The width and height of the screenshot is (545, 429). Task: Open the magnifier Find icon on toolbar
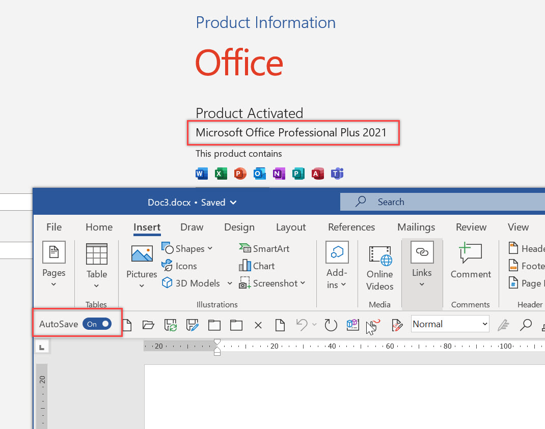526,324
